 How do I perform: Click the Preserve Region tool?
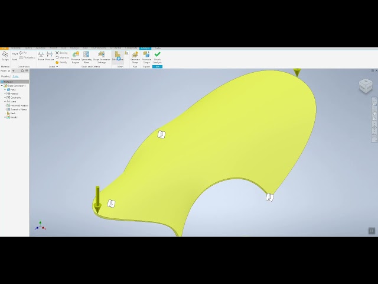[x=76, y=57]
